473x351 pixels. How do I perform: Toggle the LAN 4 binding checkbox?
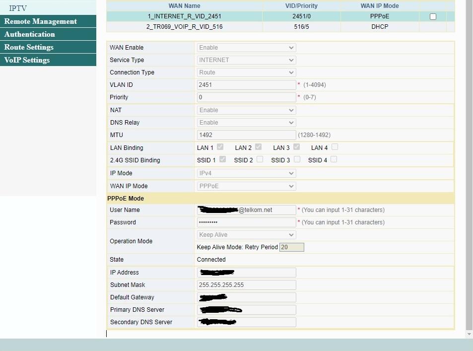point(335,147)
